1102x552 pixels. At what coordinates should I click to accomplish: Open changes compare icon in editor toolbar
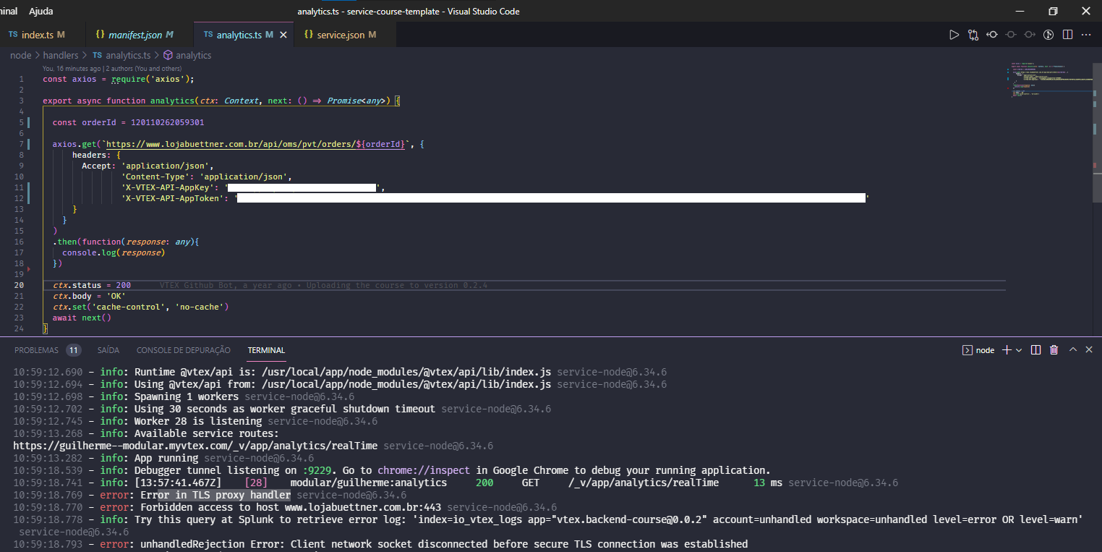pyautogui.click(x=973, y=35)
